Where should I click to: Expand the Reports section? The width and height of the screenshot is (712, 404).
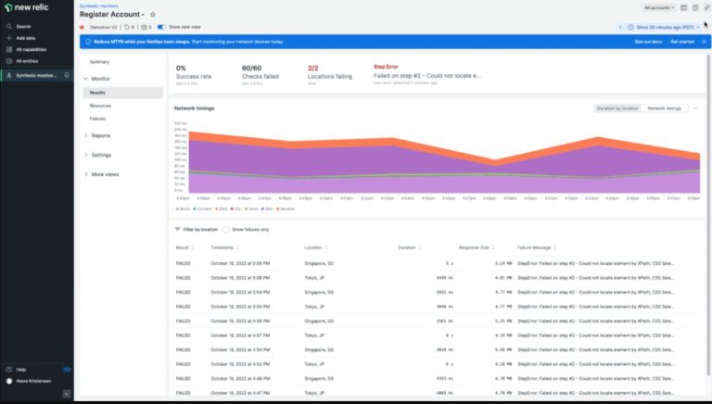(x=100, y=135)
